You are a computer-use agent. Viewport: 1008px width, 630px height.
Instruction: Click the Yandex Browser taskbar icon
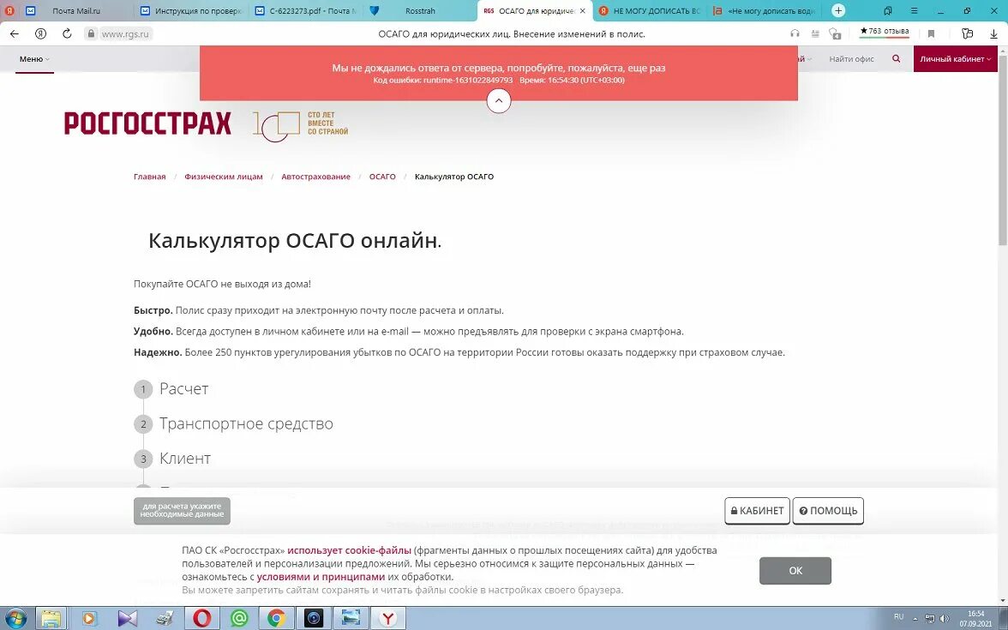[387, 619]
